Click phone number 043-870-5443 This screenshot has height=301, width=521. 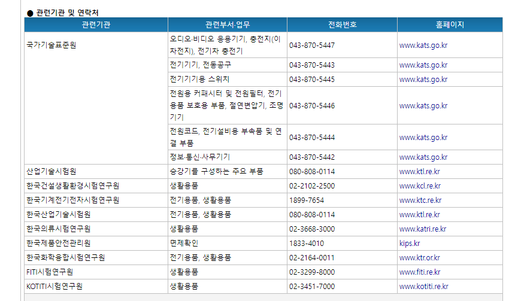(311, 65)
